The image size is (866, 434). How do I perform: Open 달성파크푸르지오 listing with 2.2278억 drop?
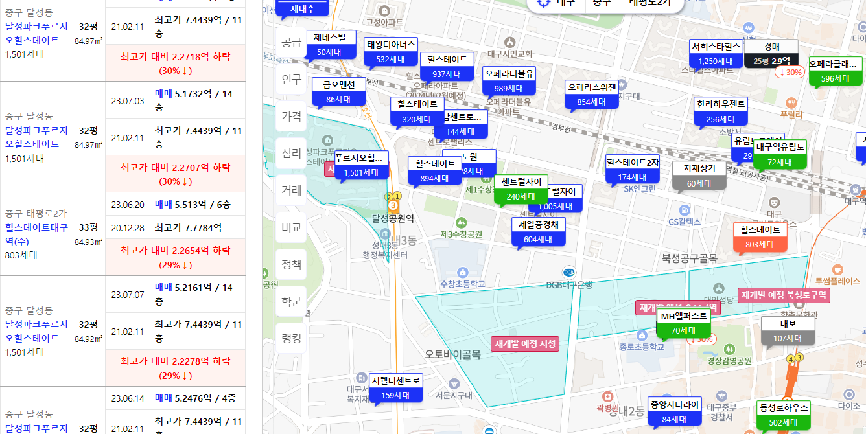36,331
